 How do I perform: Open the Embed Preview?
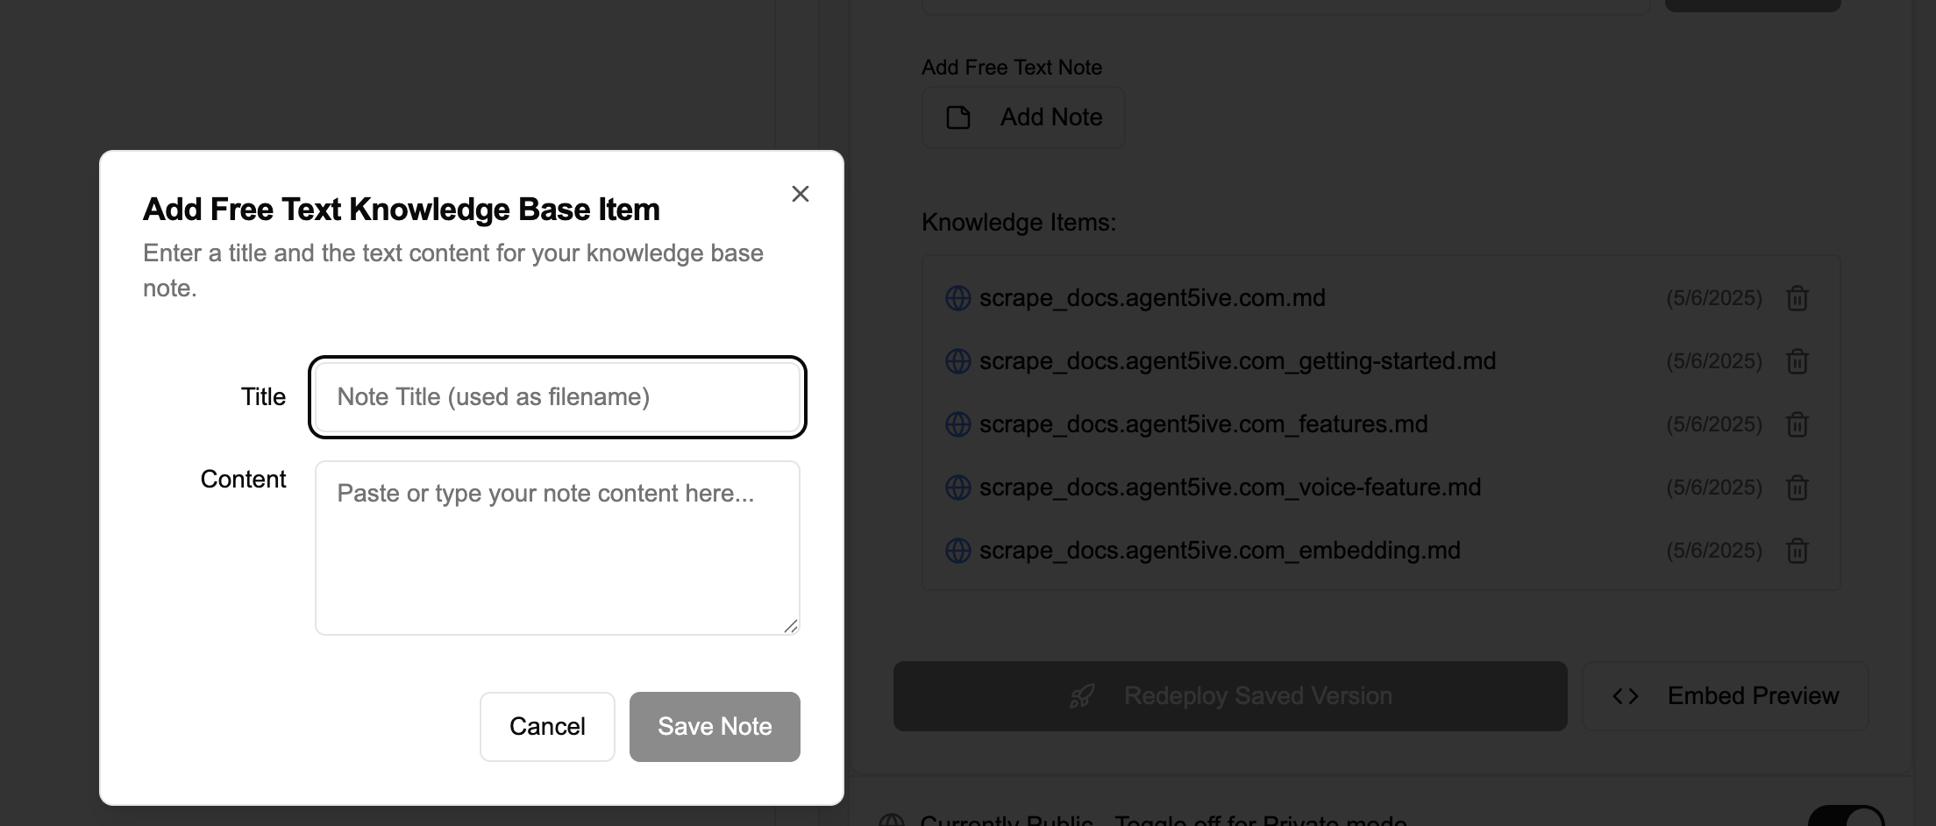(1725, 696)
